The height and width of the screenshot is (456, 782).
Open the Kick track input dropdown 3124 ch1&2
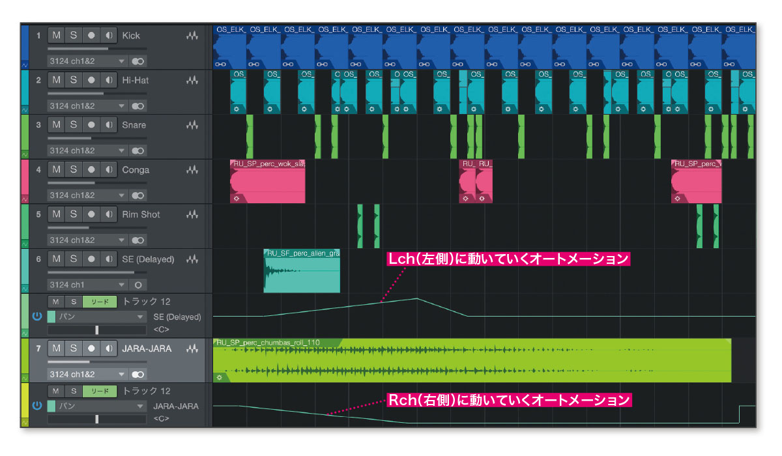point(88,61)
